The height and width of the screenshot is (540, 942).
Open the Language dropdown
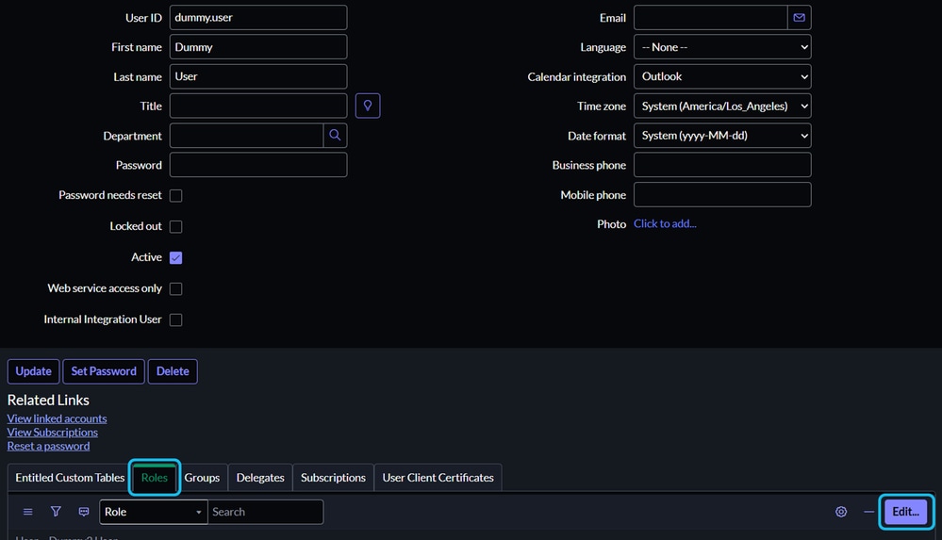coord(722,47)
